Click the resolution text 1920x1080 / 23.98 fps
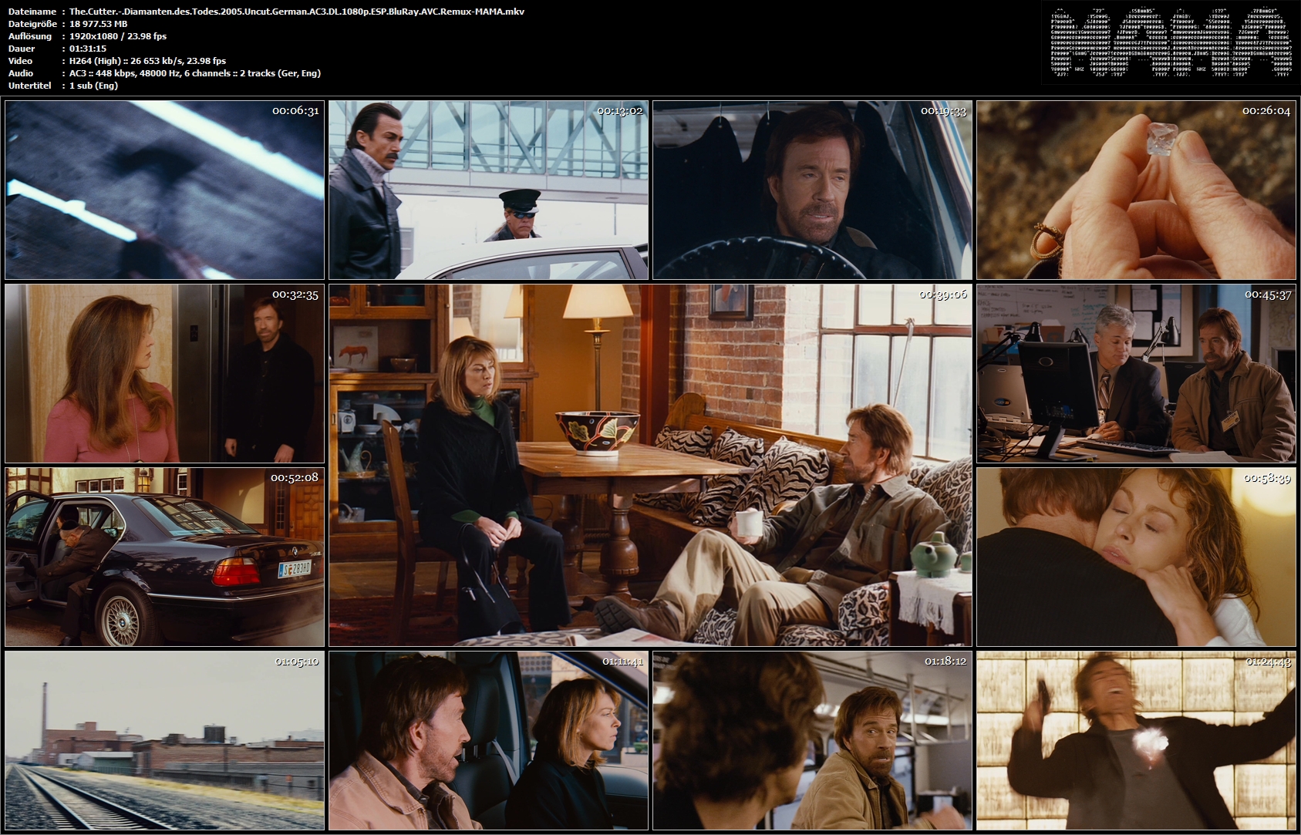The image size is (1301, 835). click(118, 36)
